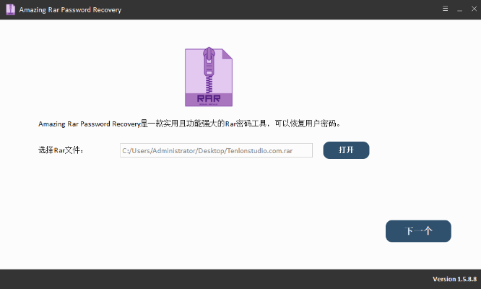Viewport: 481px width, 289px height.
Task: Minimize the Amazing Rar Password Recovery window
Action: point(457,9)
